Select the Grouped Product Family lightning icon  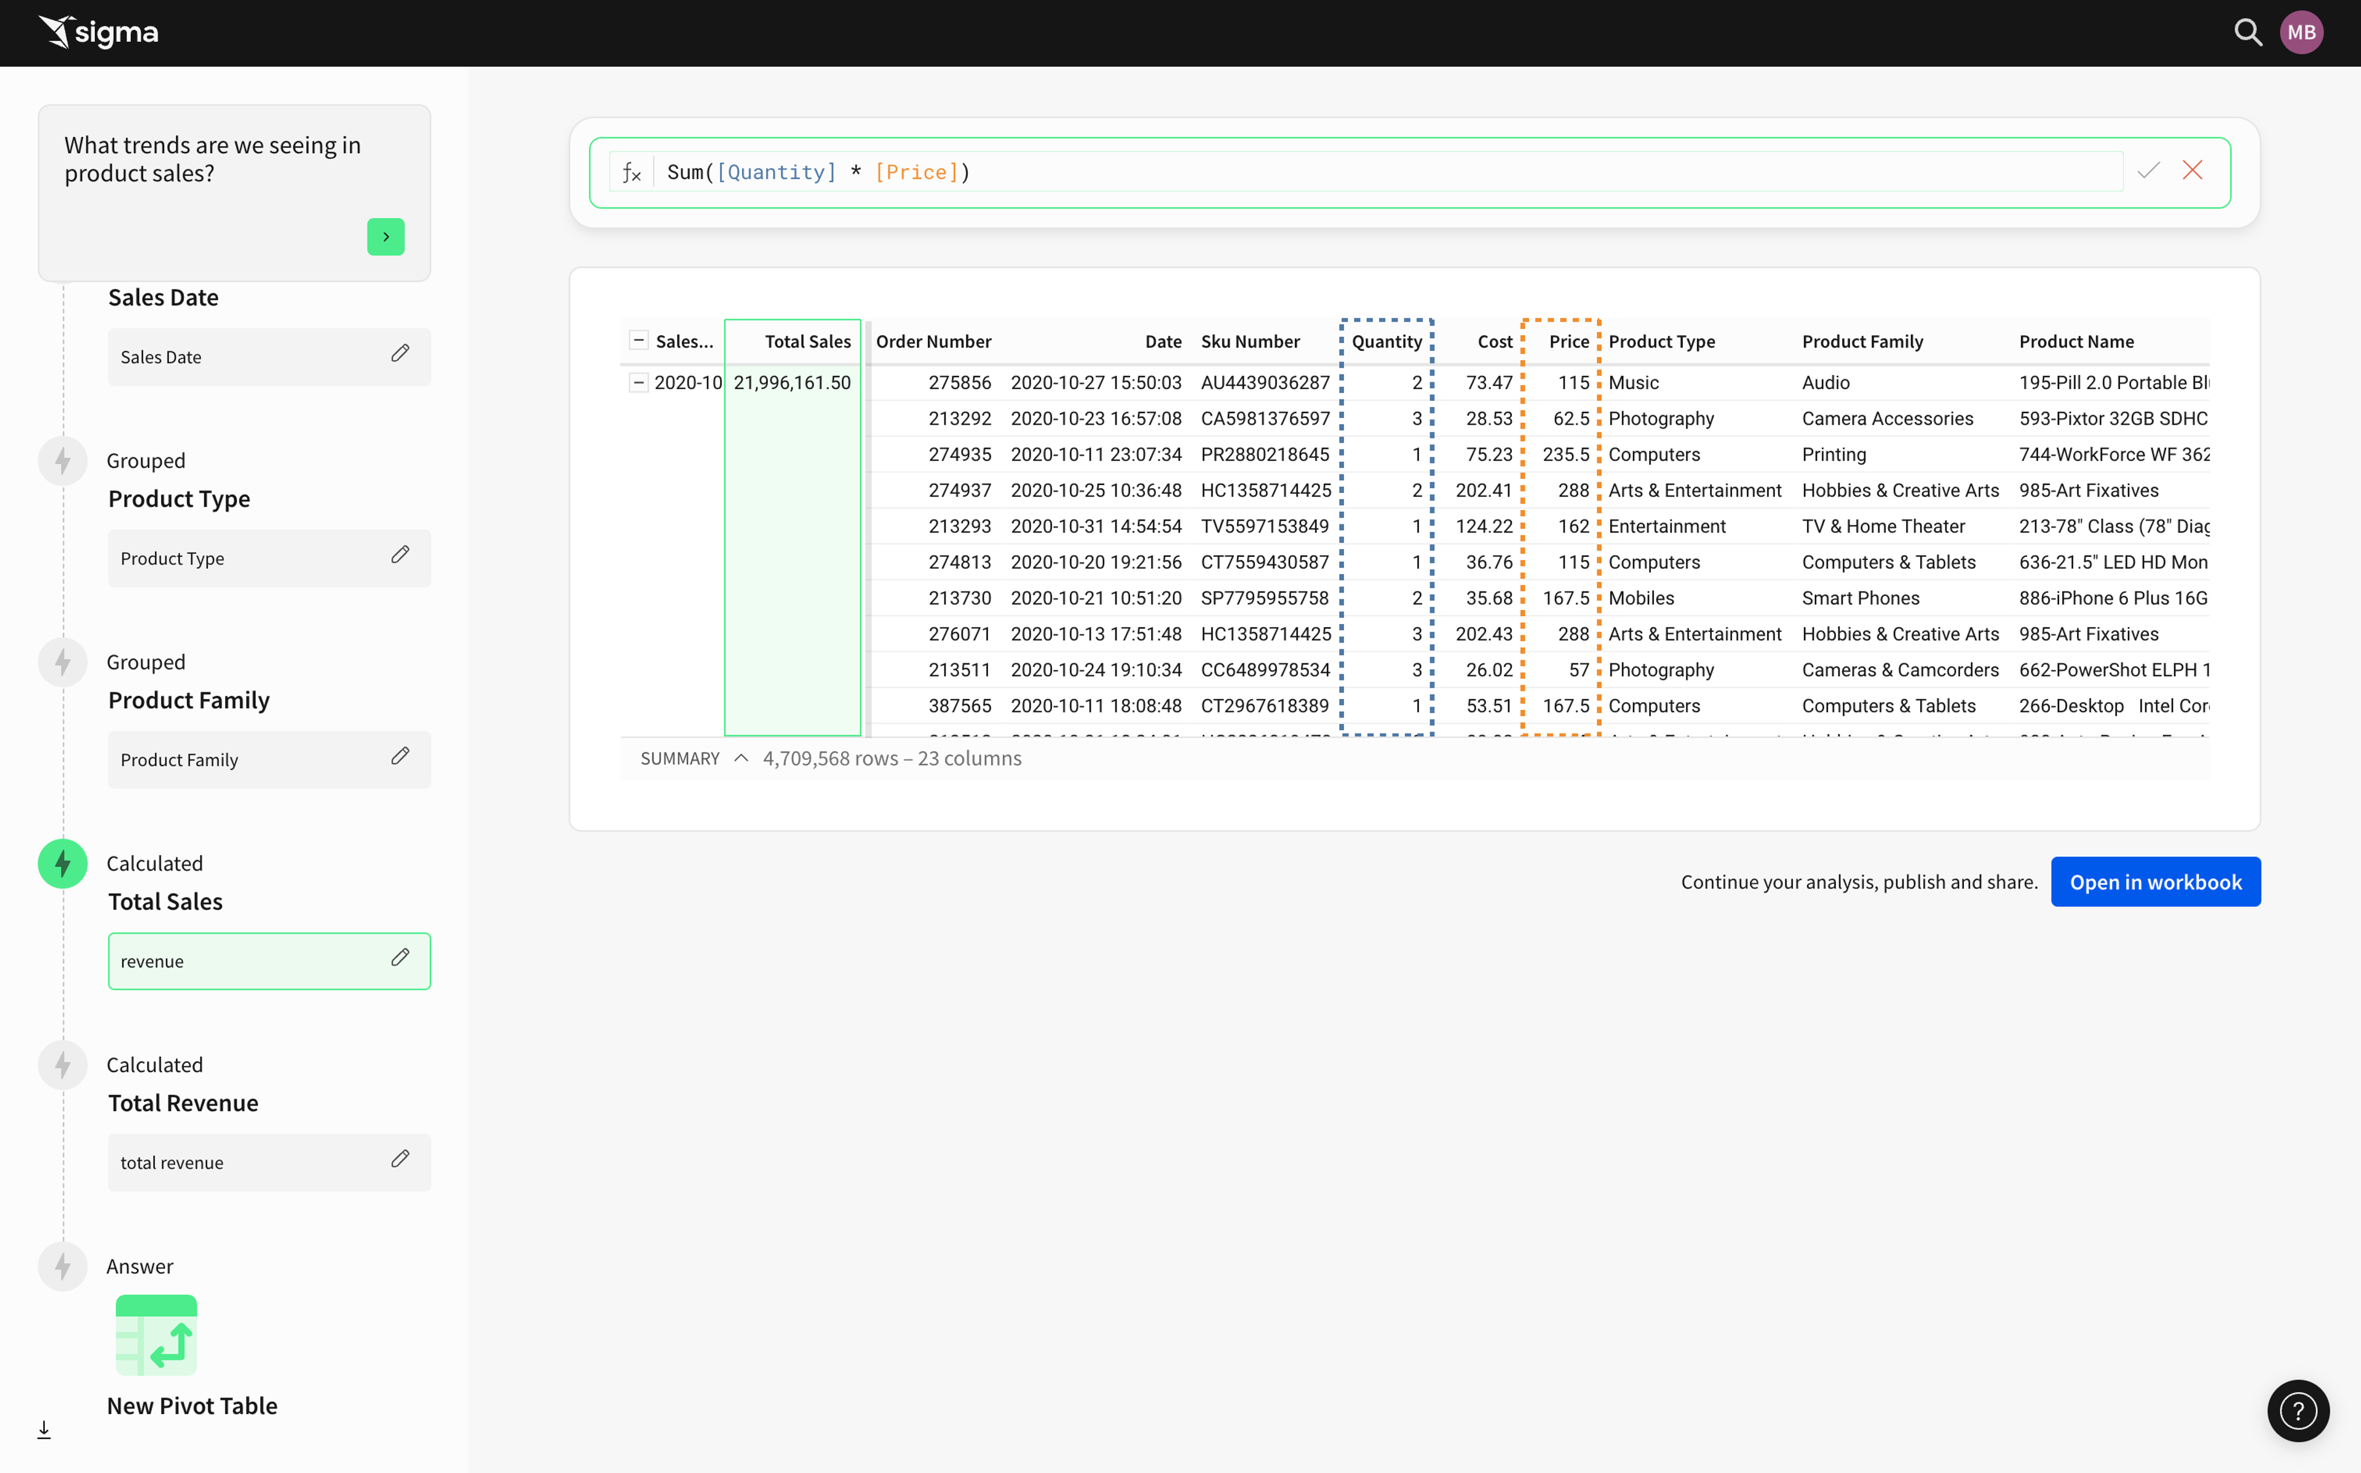coord(63,663)
